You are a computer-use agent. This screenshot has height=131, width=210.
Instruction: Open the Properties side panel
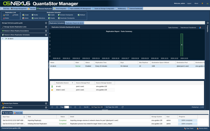(x=208, y=29)
